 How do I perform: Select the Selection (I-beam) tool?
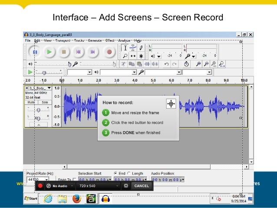pos(125,48)
